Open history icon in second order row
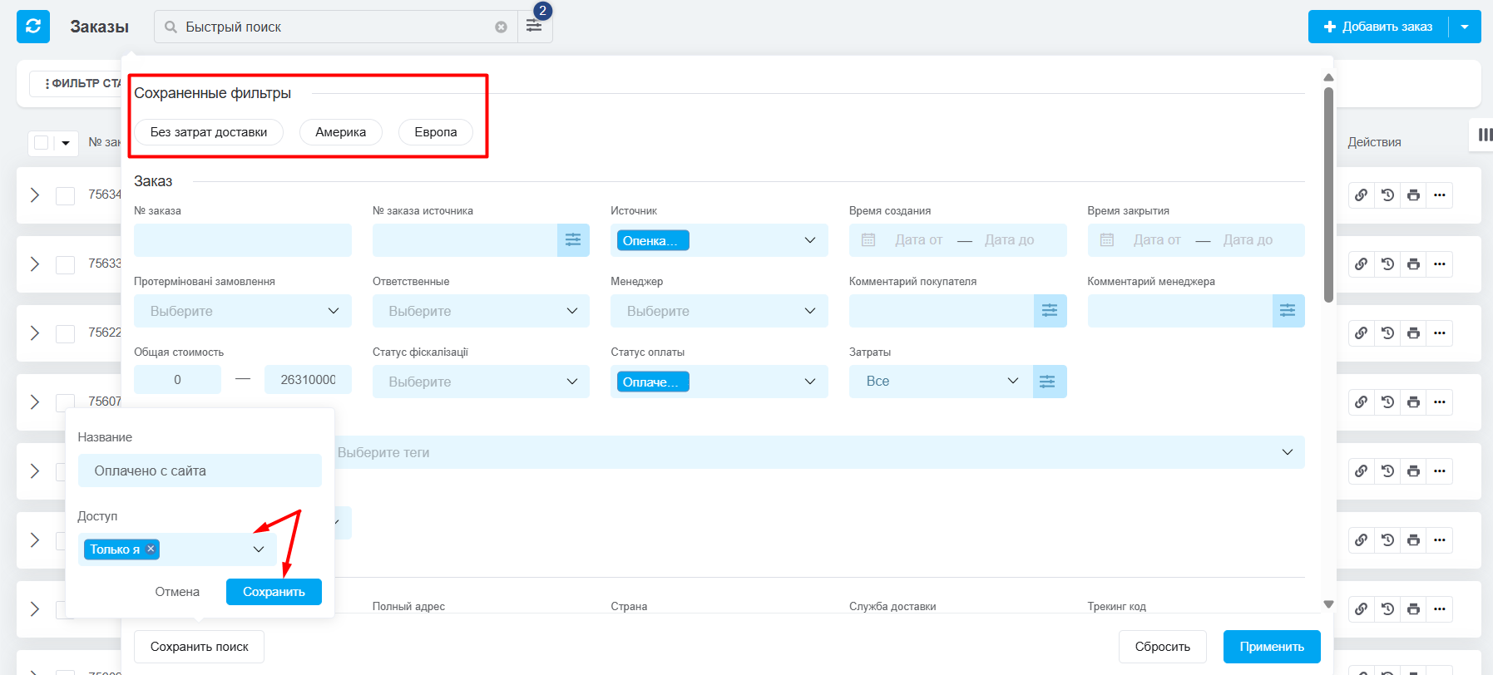This screenshot has width=1493, height=675. pyautogui.click(x=1387, y=264)
